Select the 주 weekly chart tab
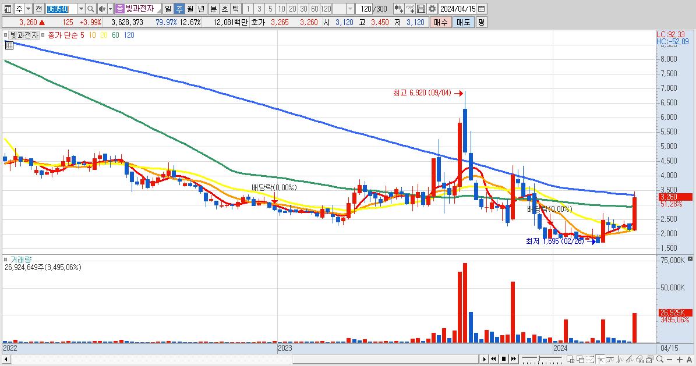This screenshot has height=366, width=696. click(x=179, y=8)
